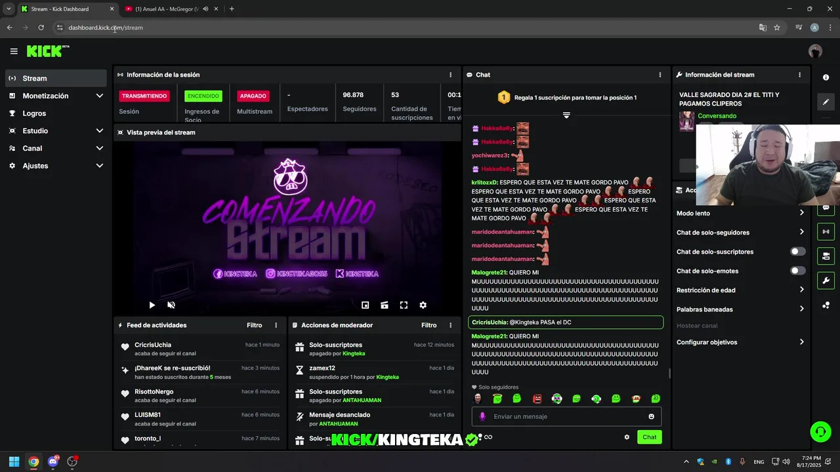
Task: Click the green Chat send button
Action: click(x=649, y=437)
